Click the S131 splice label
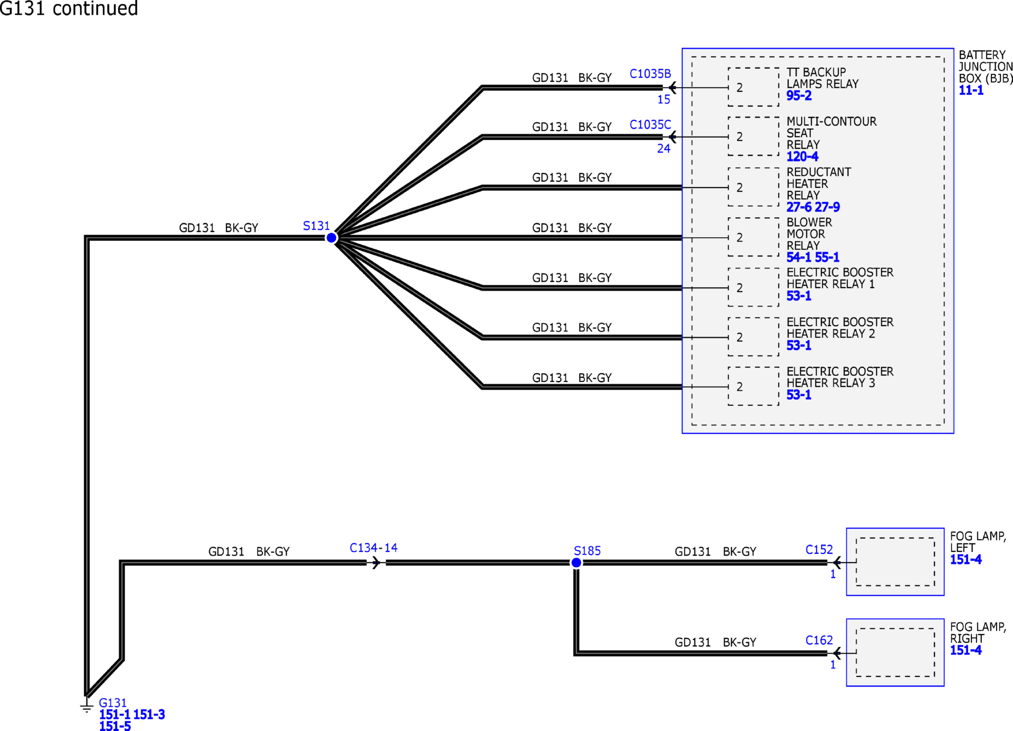This screenshot has height=731, width=1013. pyautogui.click(x=316, y=226)
